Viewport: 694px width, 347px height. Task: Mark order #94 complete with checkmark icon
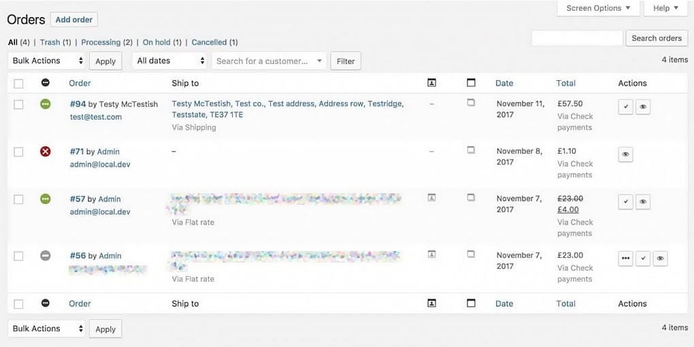point(626,107)
